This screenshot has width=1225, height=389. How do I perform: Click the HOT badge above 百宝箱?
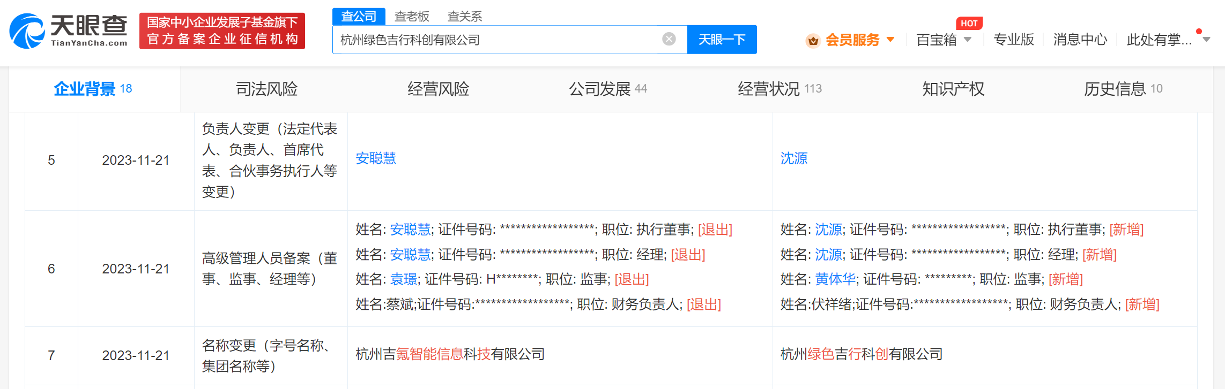969,23
